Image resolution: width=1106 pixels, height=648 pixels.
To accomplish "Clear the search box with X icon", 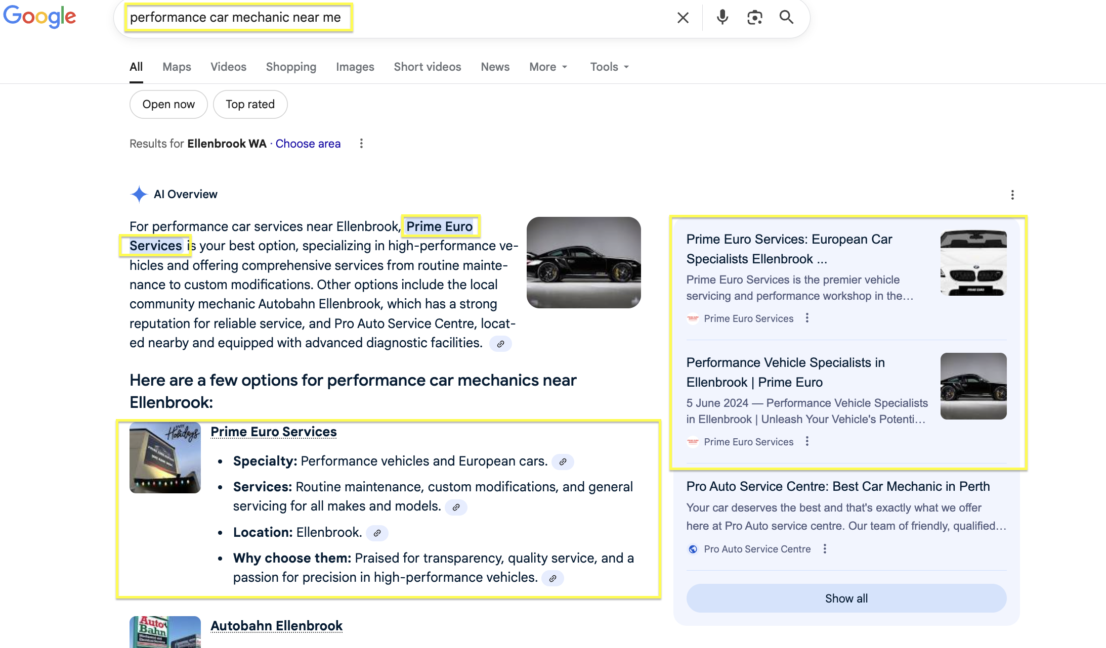I will [683, 18].
